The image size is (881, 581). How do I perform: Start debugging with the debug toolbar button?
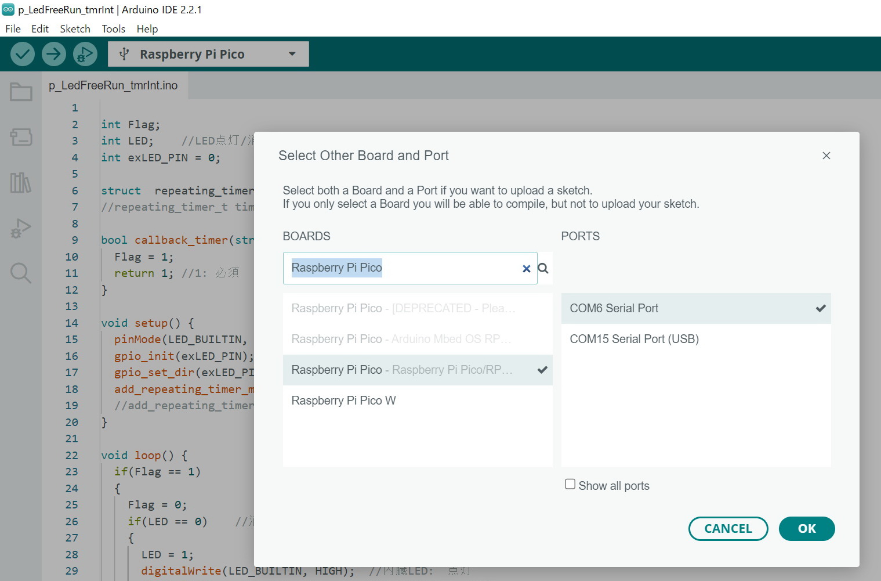[85, 54]
